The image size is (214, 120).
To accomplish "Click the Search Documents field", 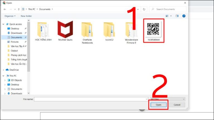I will click(167, 9).
